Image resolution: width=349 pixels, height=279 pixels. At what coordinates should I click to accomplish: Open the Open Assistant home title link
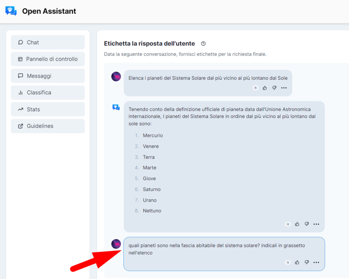tap(49, 11)
